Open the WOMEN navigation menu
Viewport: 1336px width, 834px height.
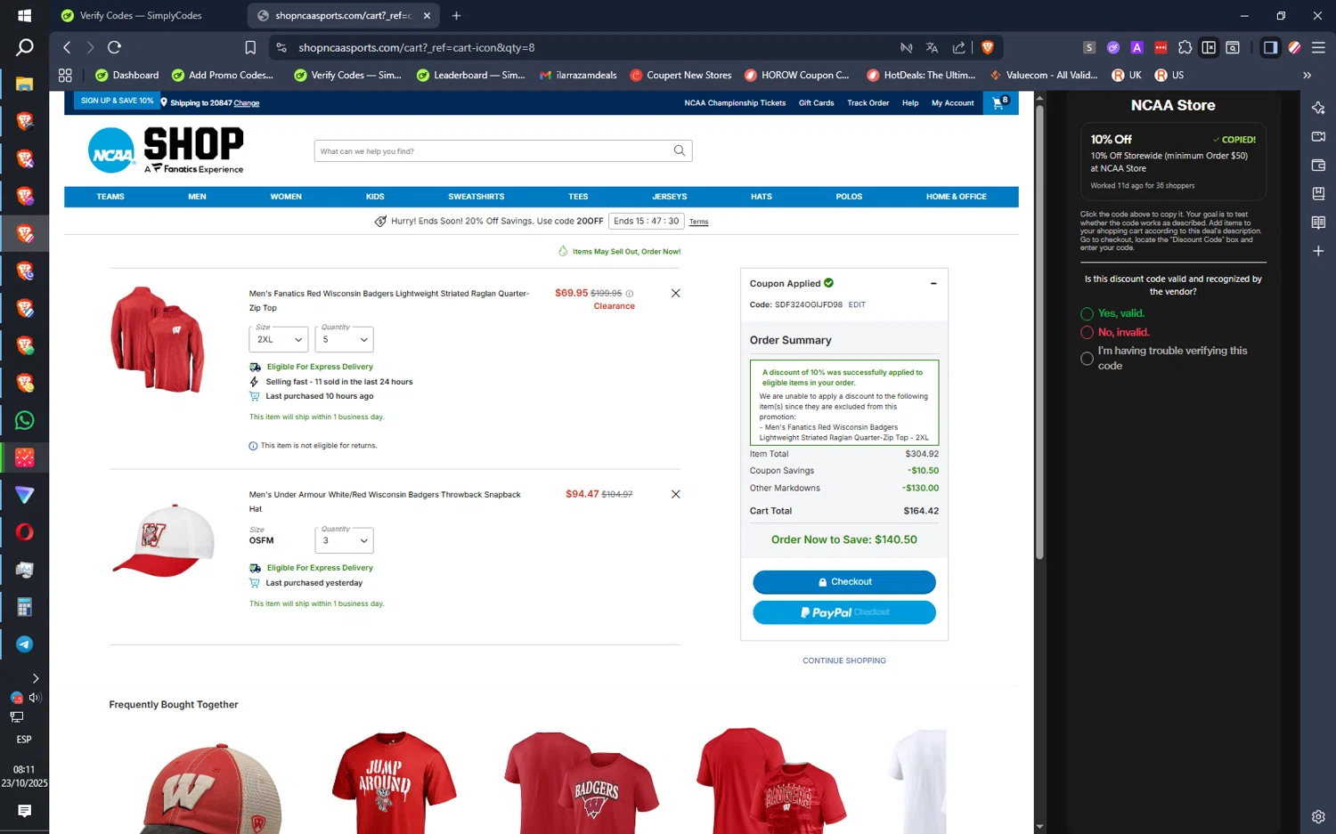286,197
